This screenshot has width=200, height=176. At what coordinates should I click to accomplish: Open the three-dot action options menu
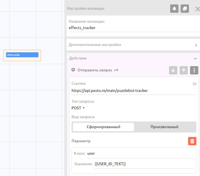coord(194,70)
